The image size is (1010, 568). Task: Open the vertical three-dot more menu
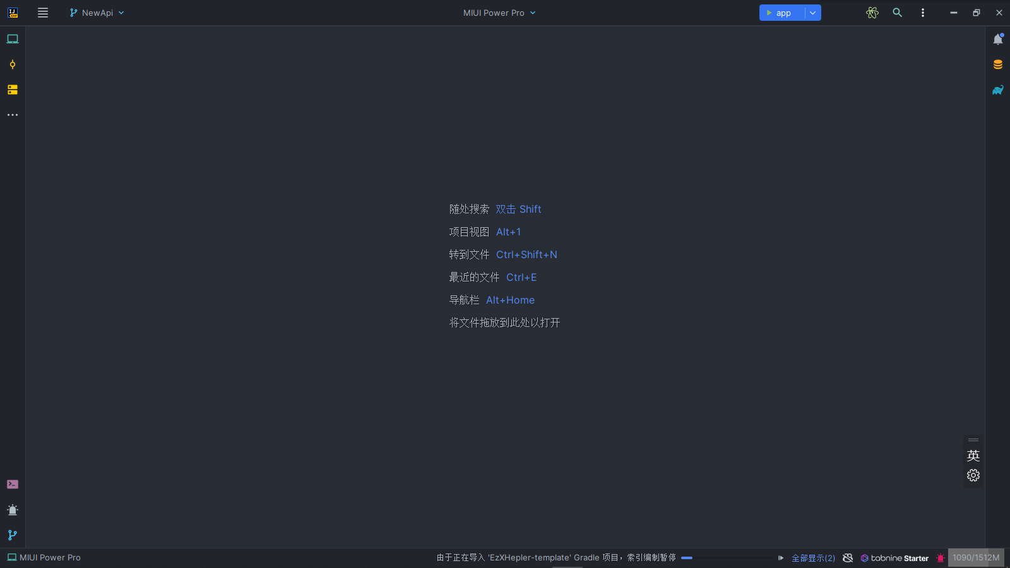tap(923, 13)
